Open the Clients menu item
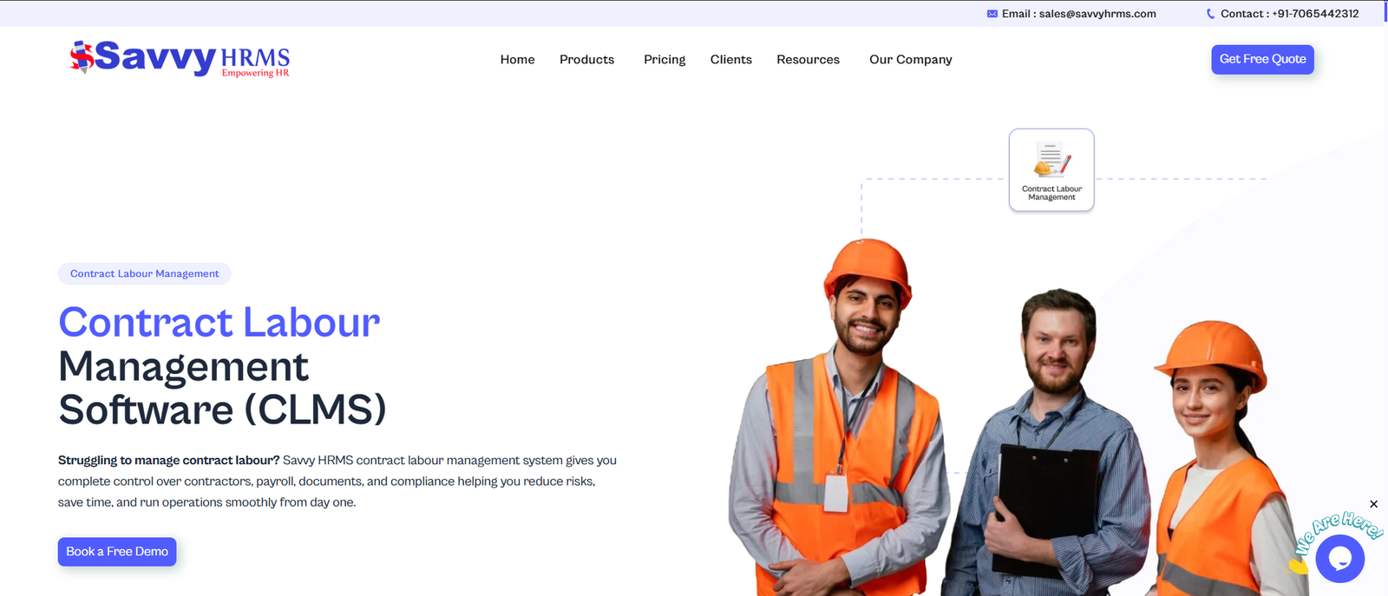This screenshot has width=1388, height=596. [730, 60]
